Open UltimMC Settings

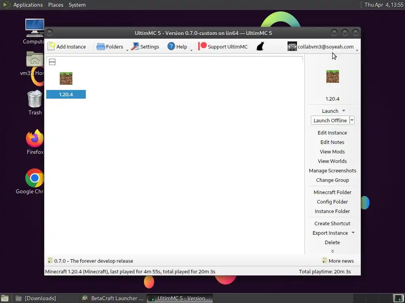tap(145, 47)
